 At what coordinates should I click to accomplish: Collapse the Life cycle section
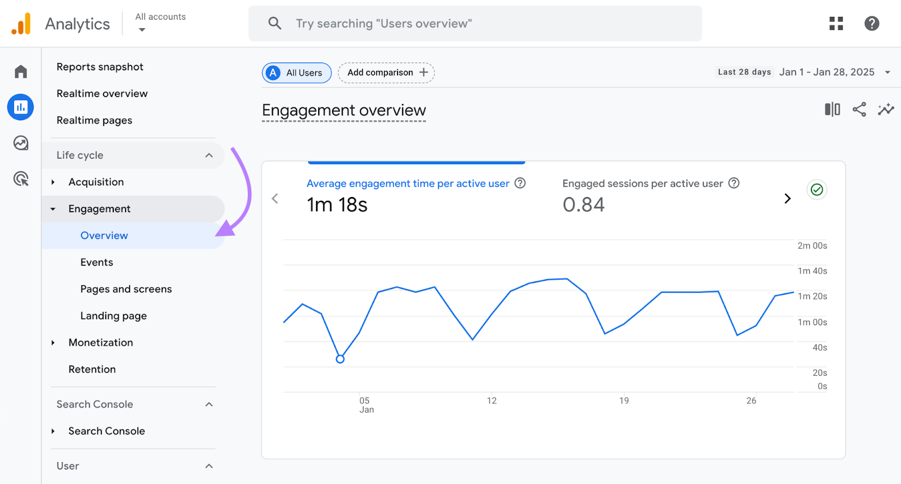click(x=209, y=155)
